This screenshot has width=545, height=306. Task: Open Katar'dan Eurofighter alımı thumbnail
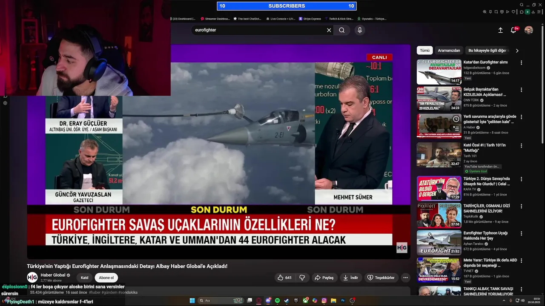point(439,72)
